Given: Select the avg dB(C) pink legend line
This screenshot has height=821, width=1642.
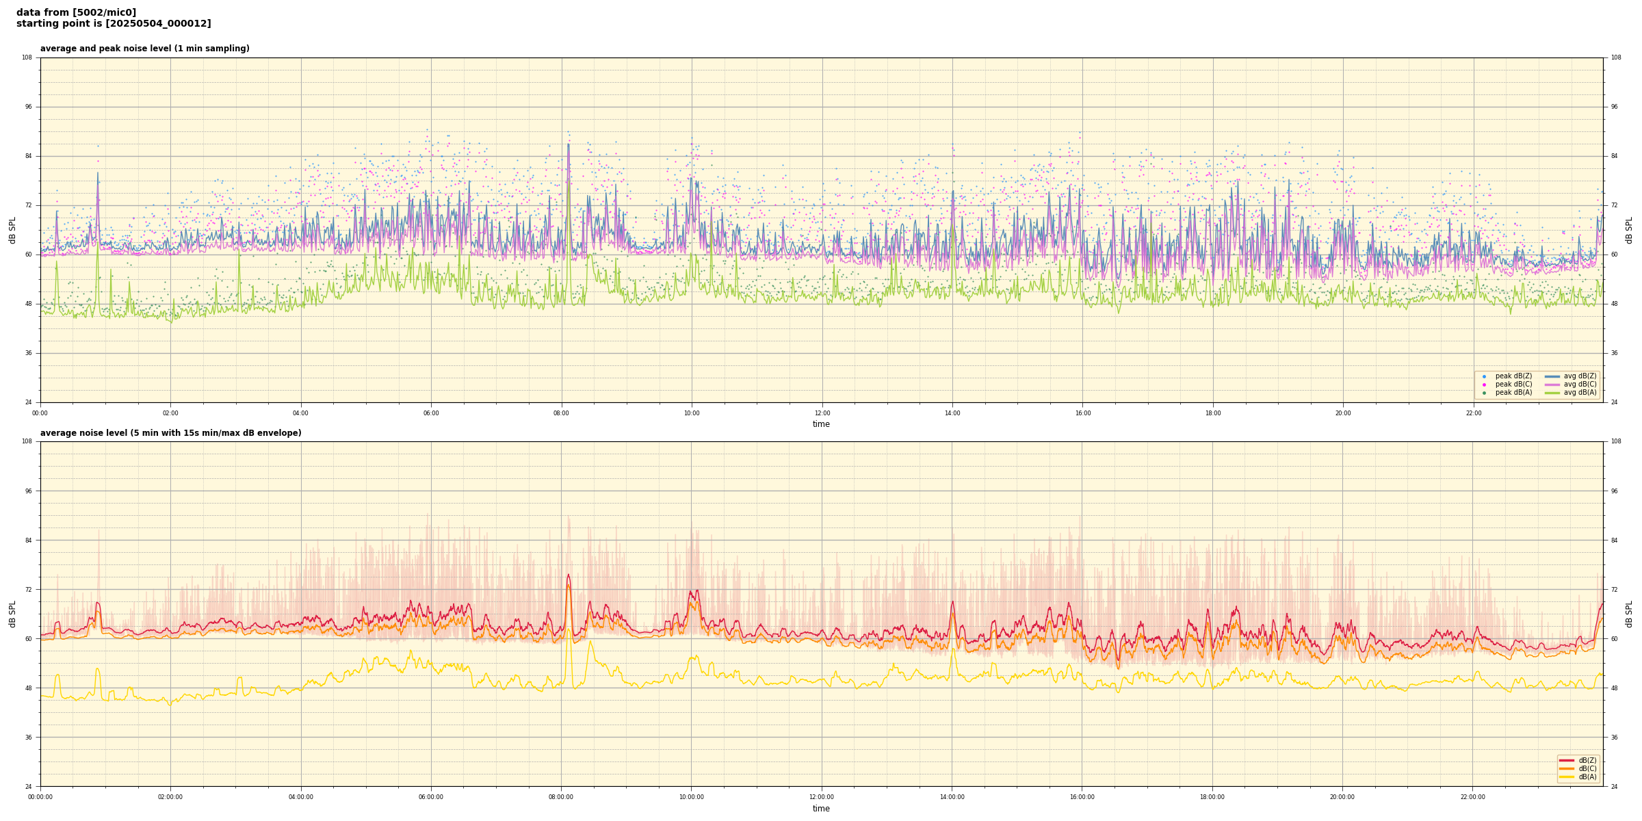Looking at the screenshot, I should 1552,385.
